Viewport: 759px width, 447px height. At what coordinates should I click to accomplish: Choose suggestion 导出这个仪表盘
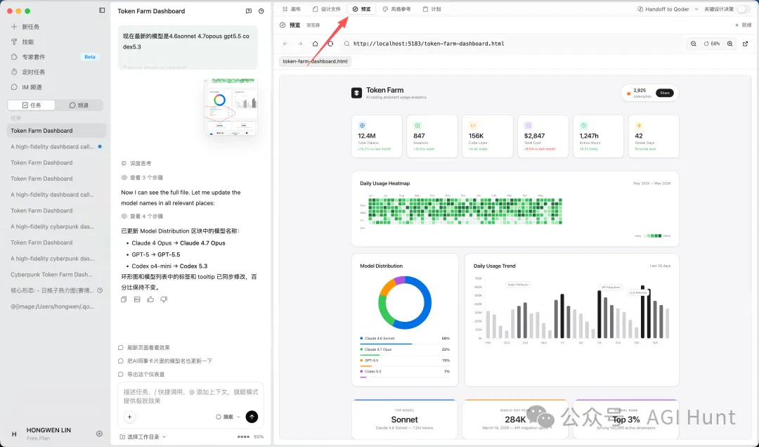(141, 375)
